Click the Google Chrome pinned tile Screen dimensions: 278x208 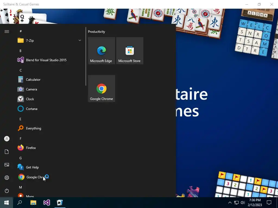point(102,89)
